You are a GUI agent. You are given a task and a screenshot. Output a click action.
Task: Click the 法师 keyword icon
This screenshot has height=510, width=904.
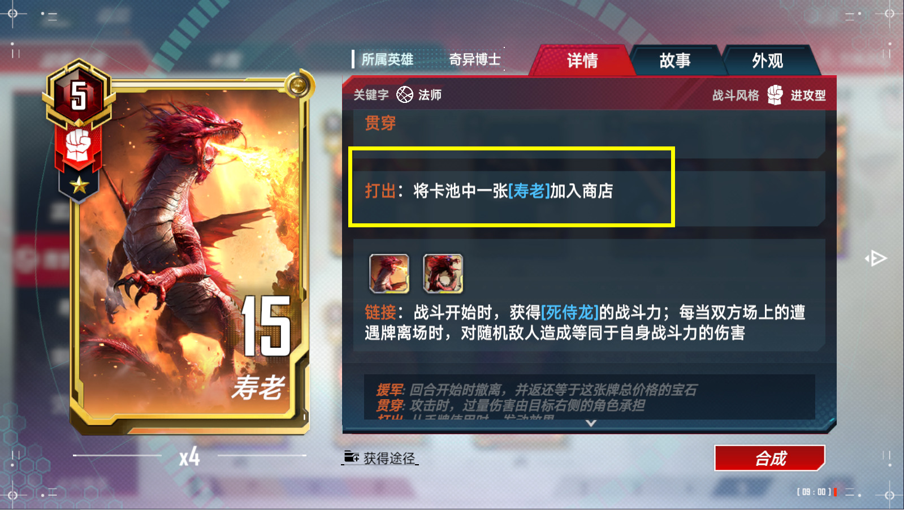(405, 94)
